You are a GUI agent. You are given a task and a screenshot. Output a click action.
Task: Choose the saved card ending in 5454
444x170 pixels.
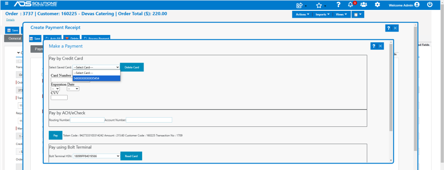pos(96,78)
